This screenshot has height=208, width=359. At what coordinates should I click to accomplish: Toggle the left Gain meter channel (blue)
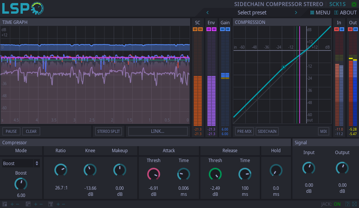(222, 29)
